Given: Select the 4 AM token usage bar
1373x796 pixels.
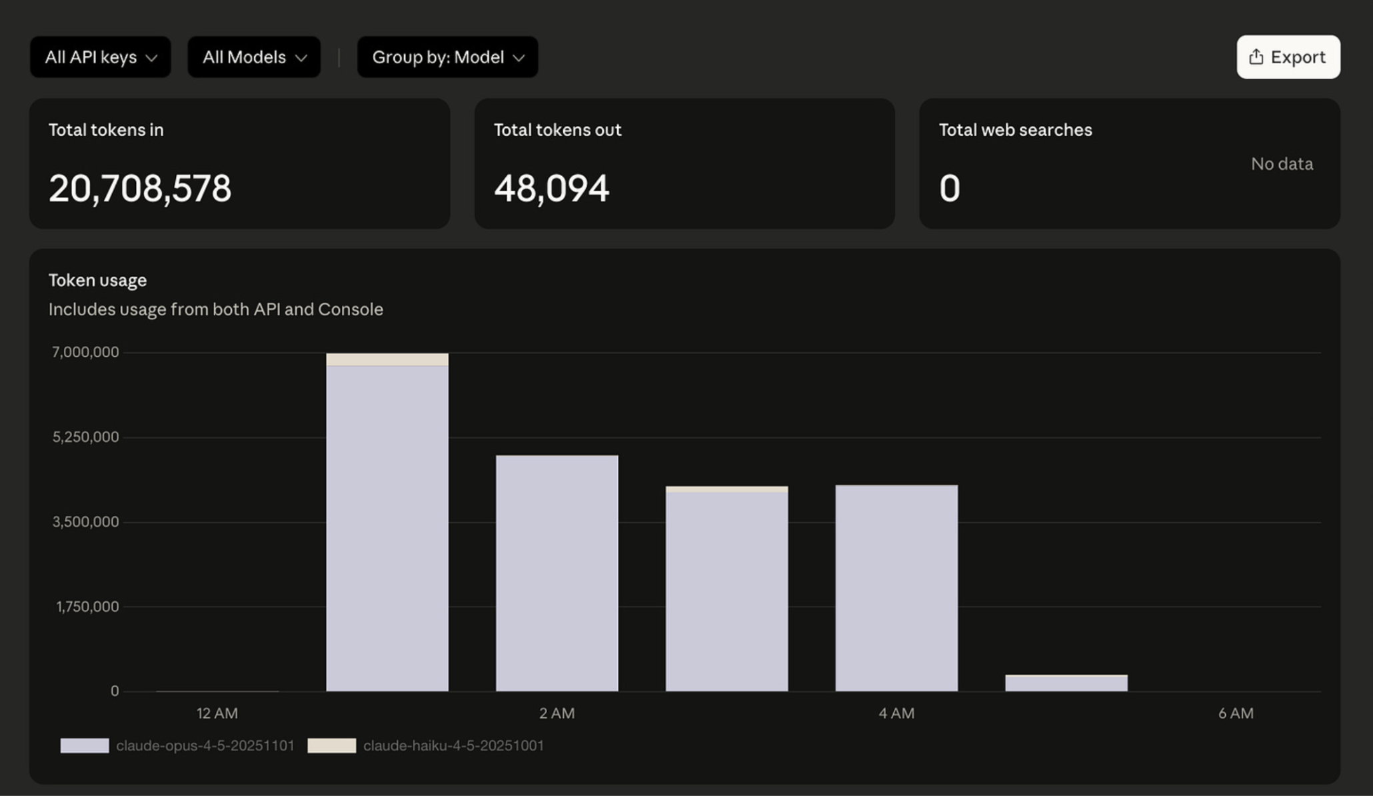Looking at the screenshot, I should [896, 587].
